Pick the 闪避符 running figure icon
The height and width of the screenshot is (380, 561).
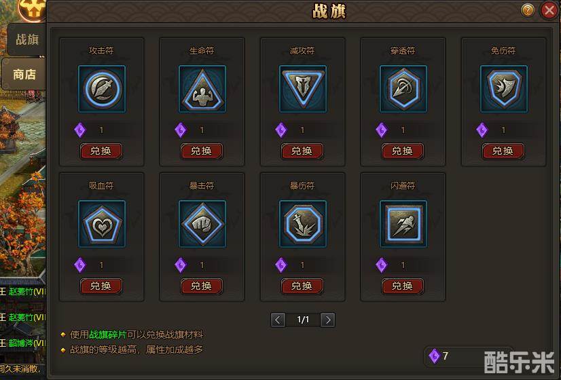coord(403,224)
